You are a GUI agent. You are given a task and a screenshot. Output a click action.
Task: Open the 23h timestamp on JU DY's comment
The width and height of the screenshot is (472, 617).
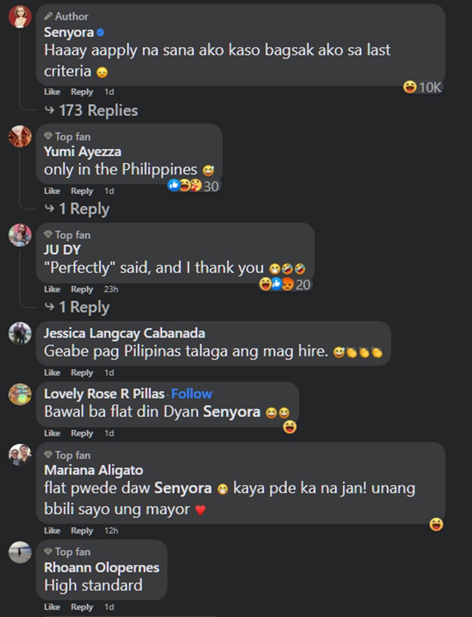(111, 289)
